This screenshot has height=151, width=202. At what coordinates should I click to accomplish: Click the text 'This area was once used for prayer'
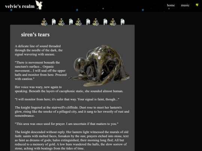coord(67,124)
